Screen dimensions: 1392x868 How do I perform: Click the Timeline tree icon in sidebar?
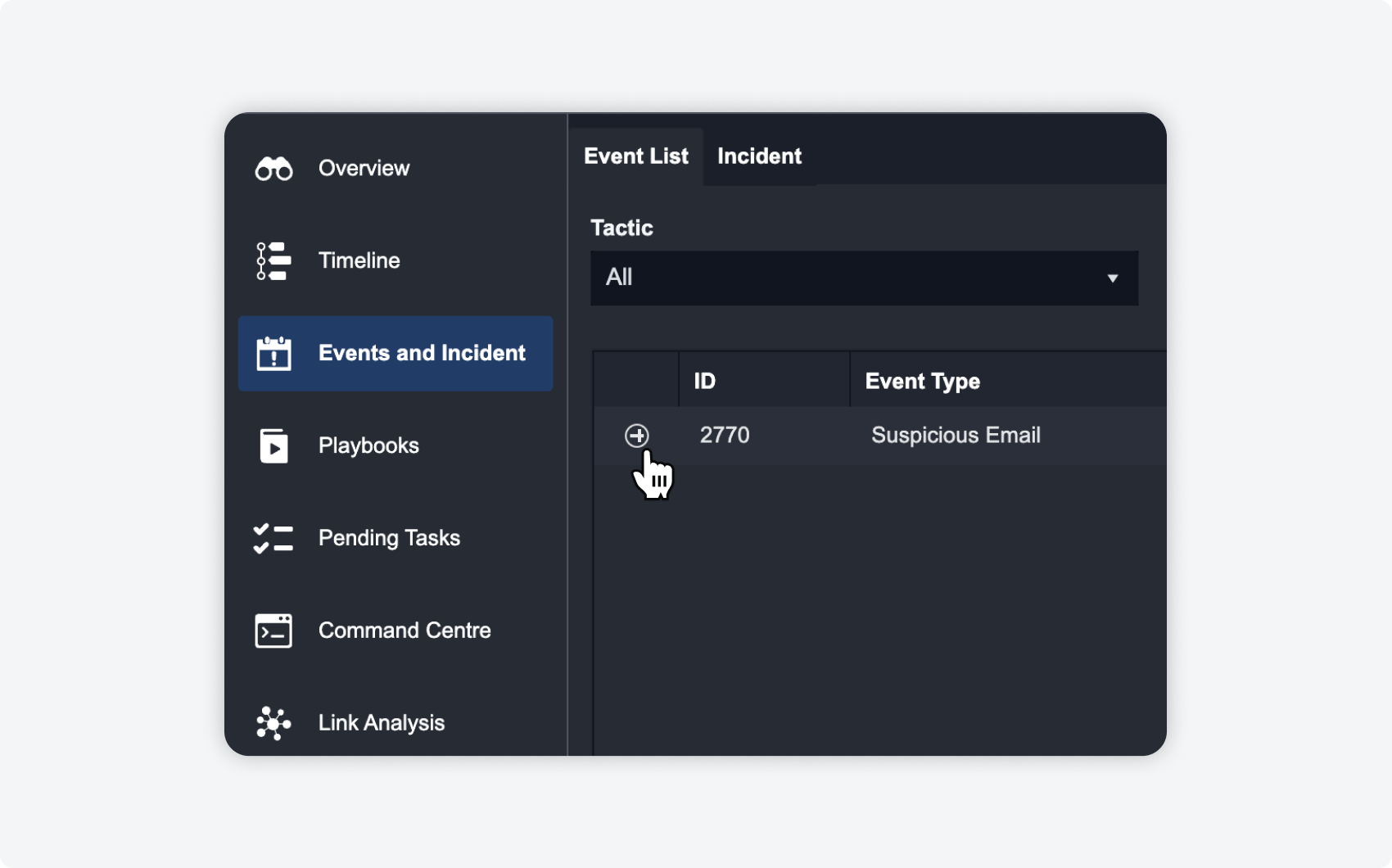tap(273, 261)
